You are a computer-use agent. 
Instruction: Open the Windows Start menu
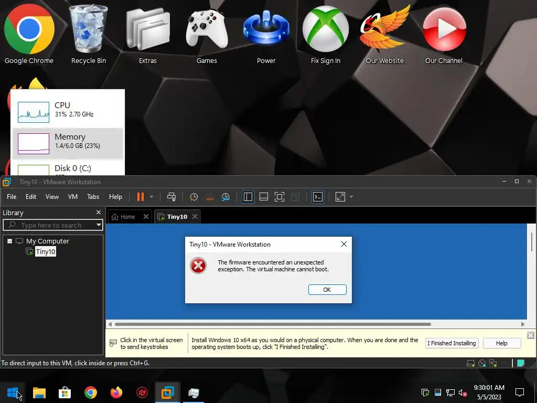[13, 393]
